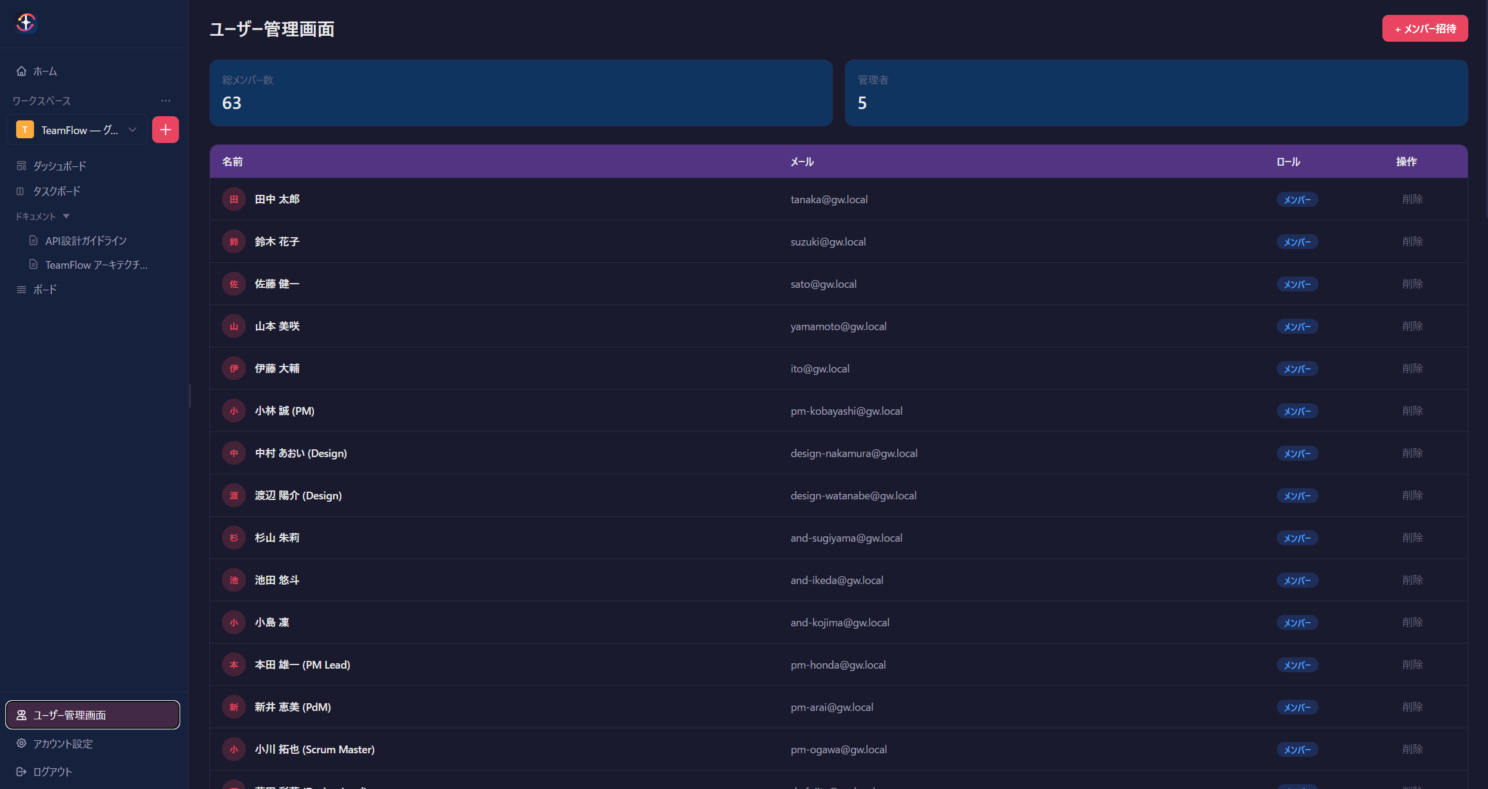Open ダッシュボード menu item
This screenshot has height=789, width=1488.
pyautogui.click(x=94, y=166)
